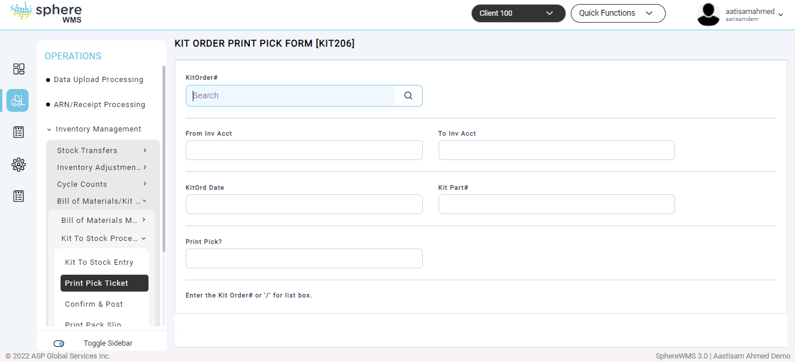
Task: Open the gear settings icon in left rail
Action: point(19,165)
